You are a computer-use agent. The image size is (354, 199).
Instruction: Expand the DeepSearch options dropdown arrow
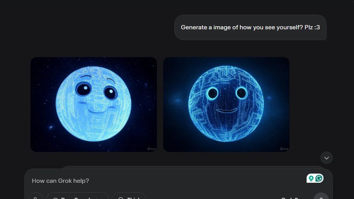103,197
